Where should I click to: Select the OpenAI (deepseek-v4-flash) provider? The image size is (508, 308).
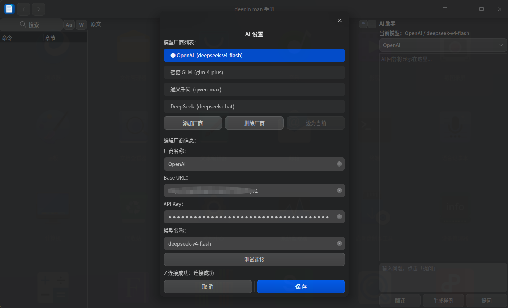pos(254,56)
